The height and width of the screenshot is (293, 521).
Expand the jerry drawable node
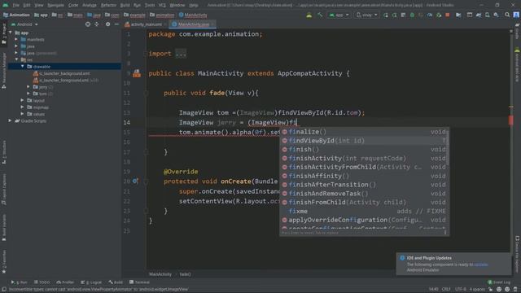tap(28, 87)
